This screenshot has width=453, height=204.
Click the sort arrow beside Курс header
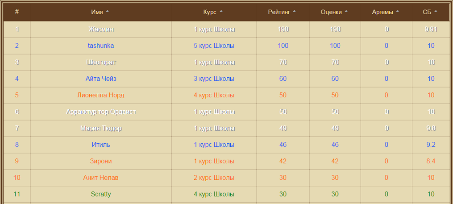tap(221, 12)
